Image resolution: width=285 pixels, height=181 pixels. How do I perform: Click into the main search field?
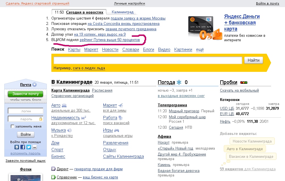pyautogui.click(x=148, y=60)
